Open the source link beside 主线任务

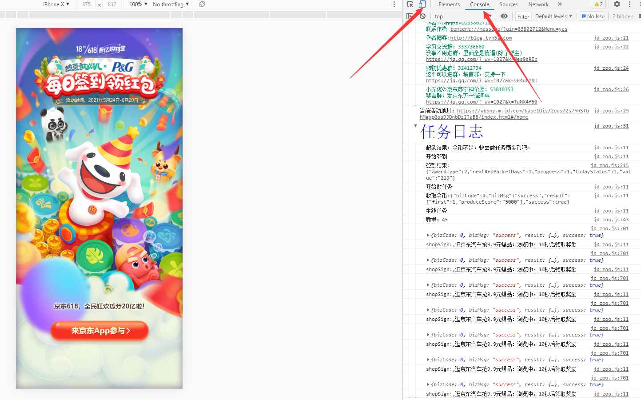[611, 211]
